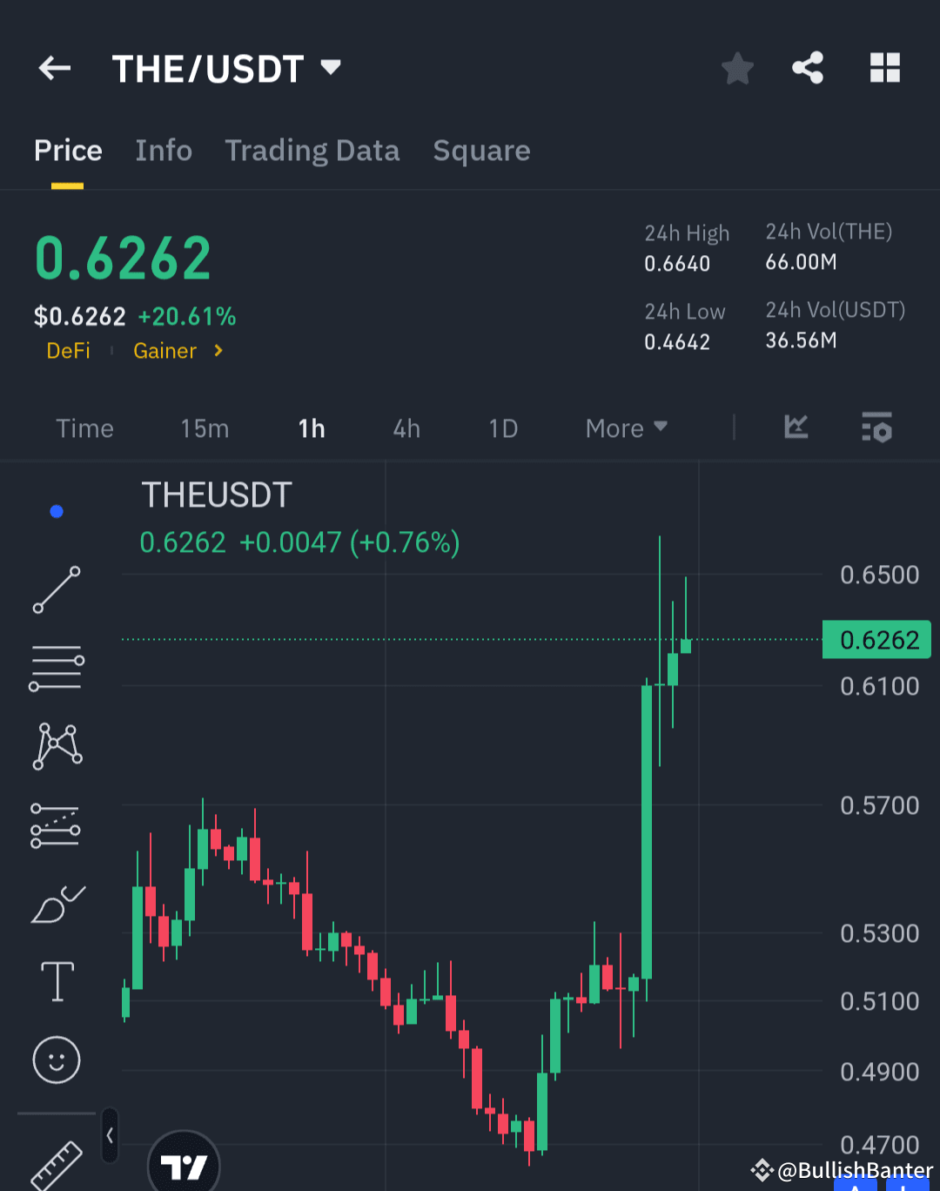Image resolution: width=940 pixels, height=1191 pixels.
Task: Pick the brush drawing tool
Action: pos(56,905)
